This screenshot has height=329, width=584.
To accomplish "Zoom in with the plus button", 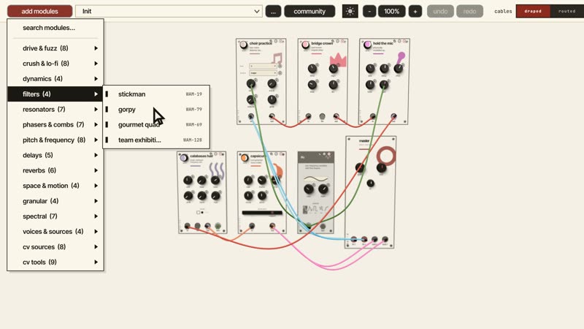I will click(415, 11).
